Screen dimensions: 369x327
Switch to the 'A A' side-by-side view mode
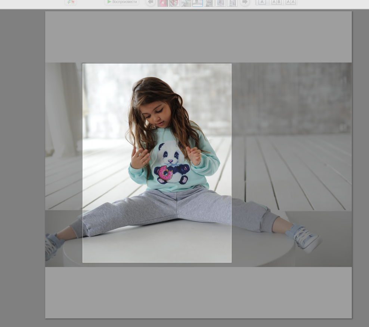(x=291, y=2)
